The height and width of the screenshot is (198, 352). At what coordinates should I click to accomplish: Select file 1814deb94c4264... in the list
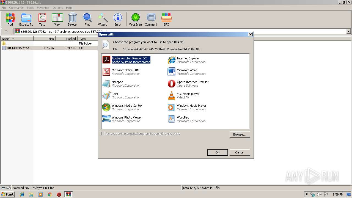49,48
